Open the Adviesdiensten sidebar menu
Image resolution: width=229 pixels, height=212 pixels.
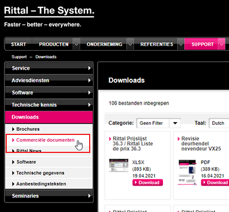pyautogui.click(x=49, y=80)
